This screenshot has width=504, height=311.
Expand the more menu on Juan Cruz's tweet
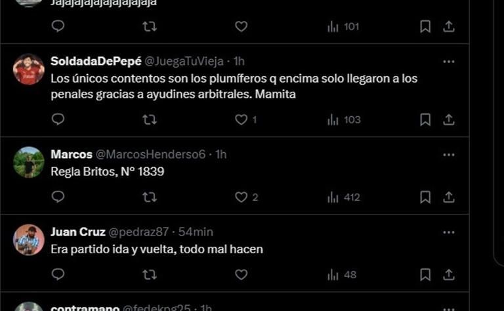pos(449,232)
